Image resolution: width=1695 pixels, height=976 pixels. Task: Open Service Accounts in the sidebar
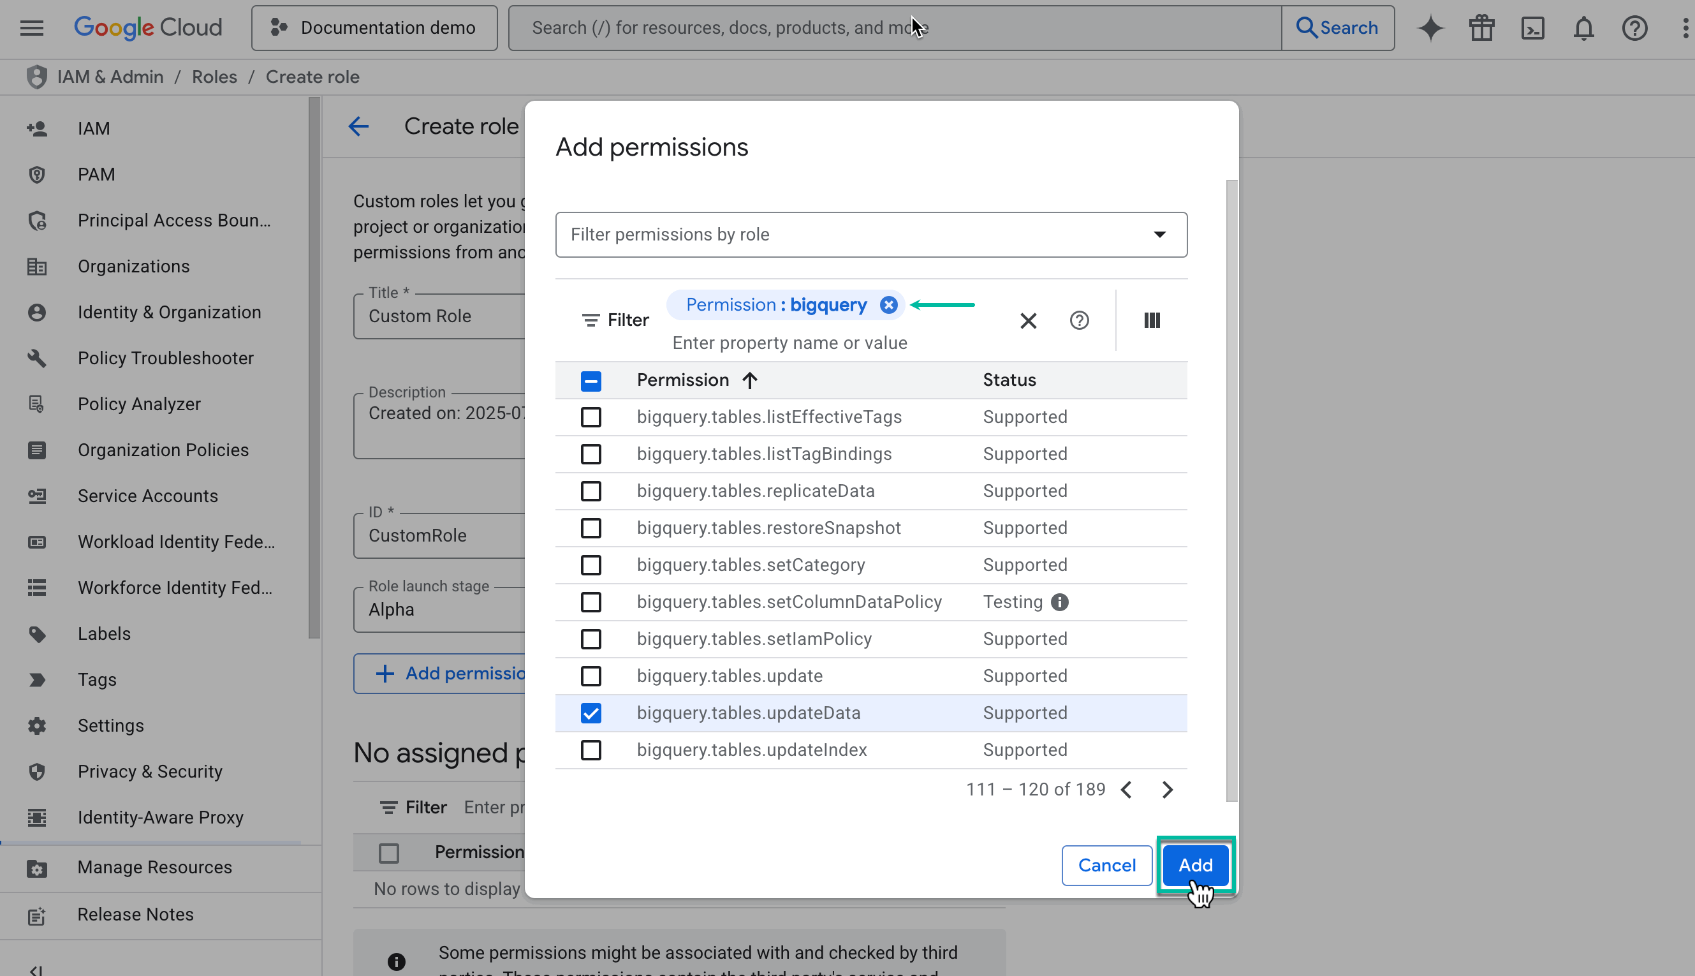[147, 496]
